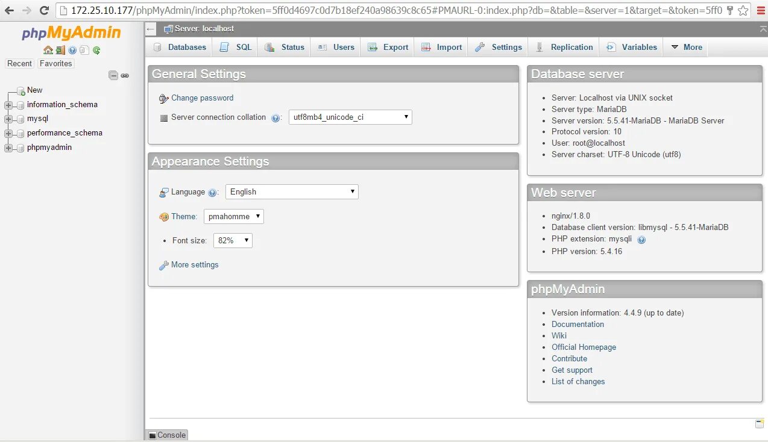The width and height of the screenshot is (768, 442).
Task: Reload navigation panel with green arrow icon
Action: click(96, 51)
